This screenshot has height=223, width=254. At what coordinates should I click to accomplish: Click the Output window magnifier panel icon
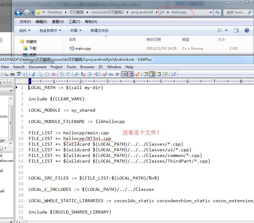tap(159, 74)
